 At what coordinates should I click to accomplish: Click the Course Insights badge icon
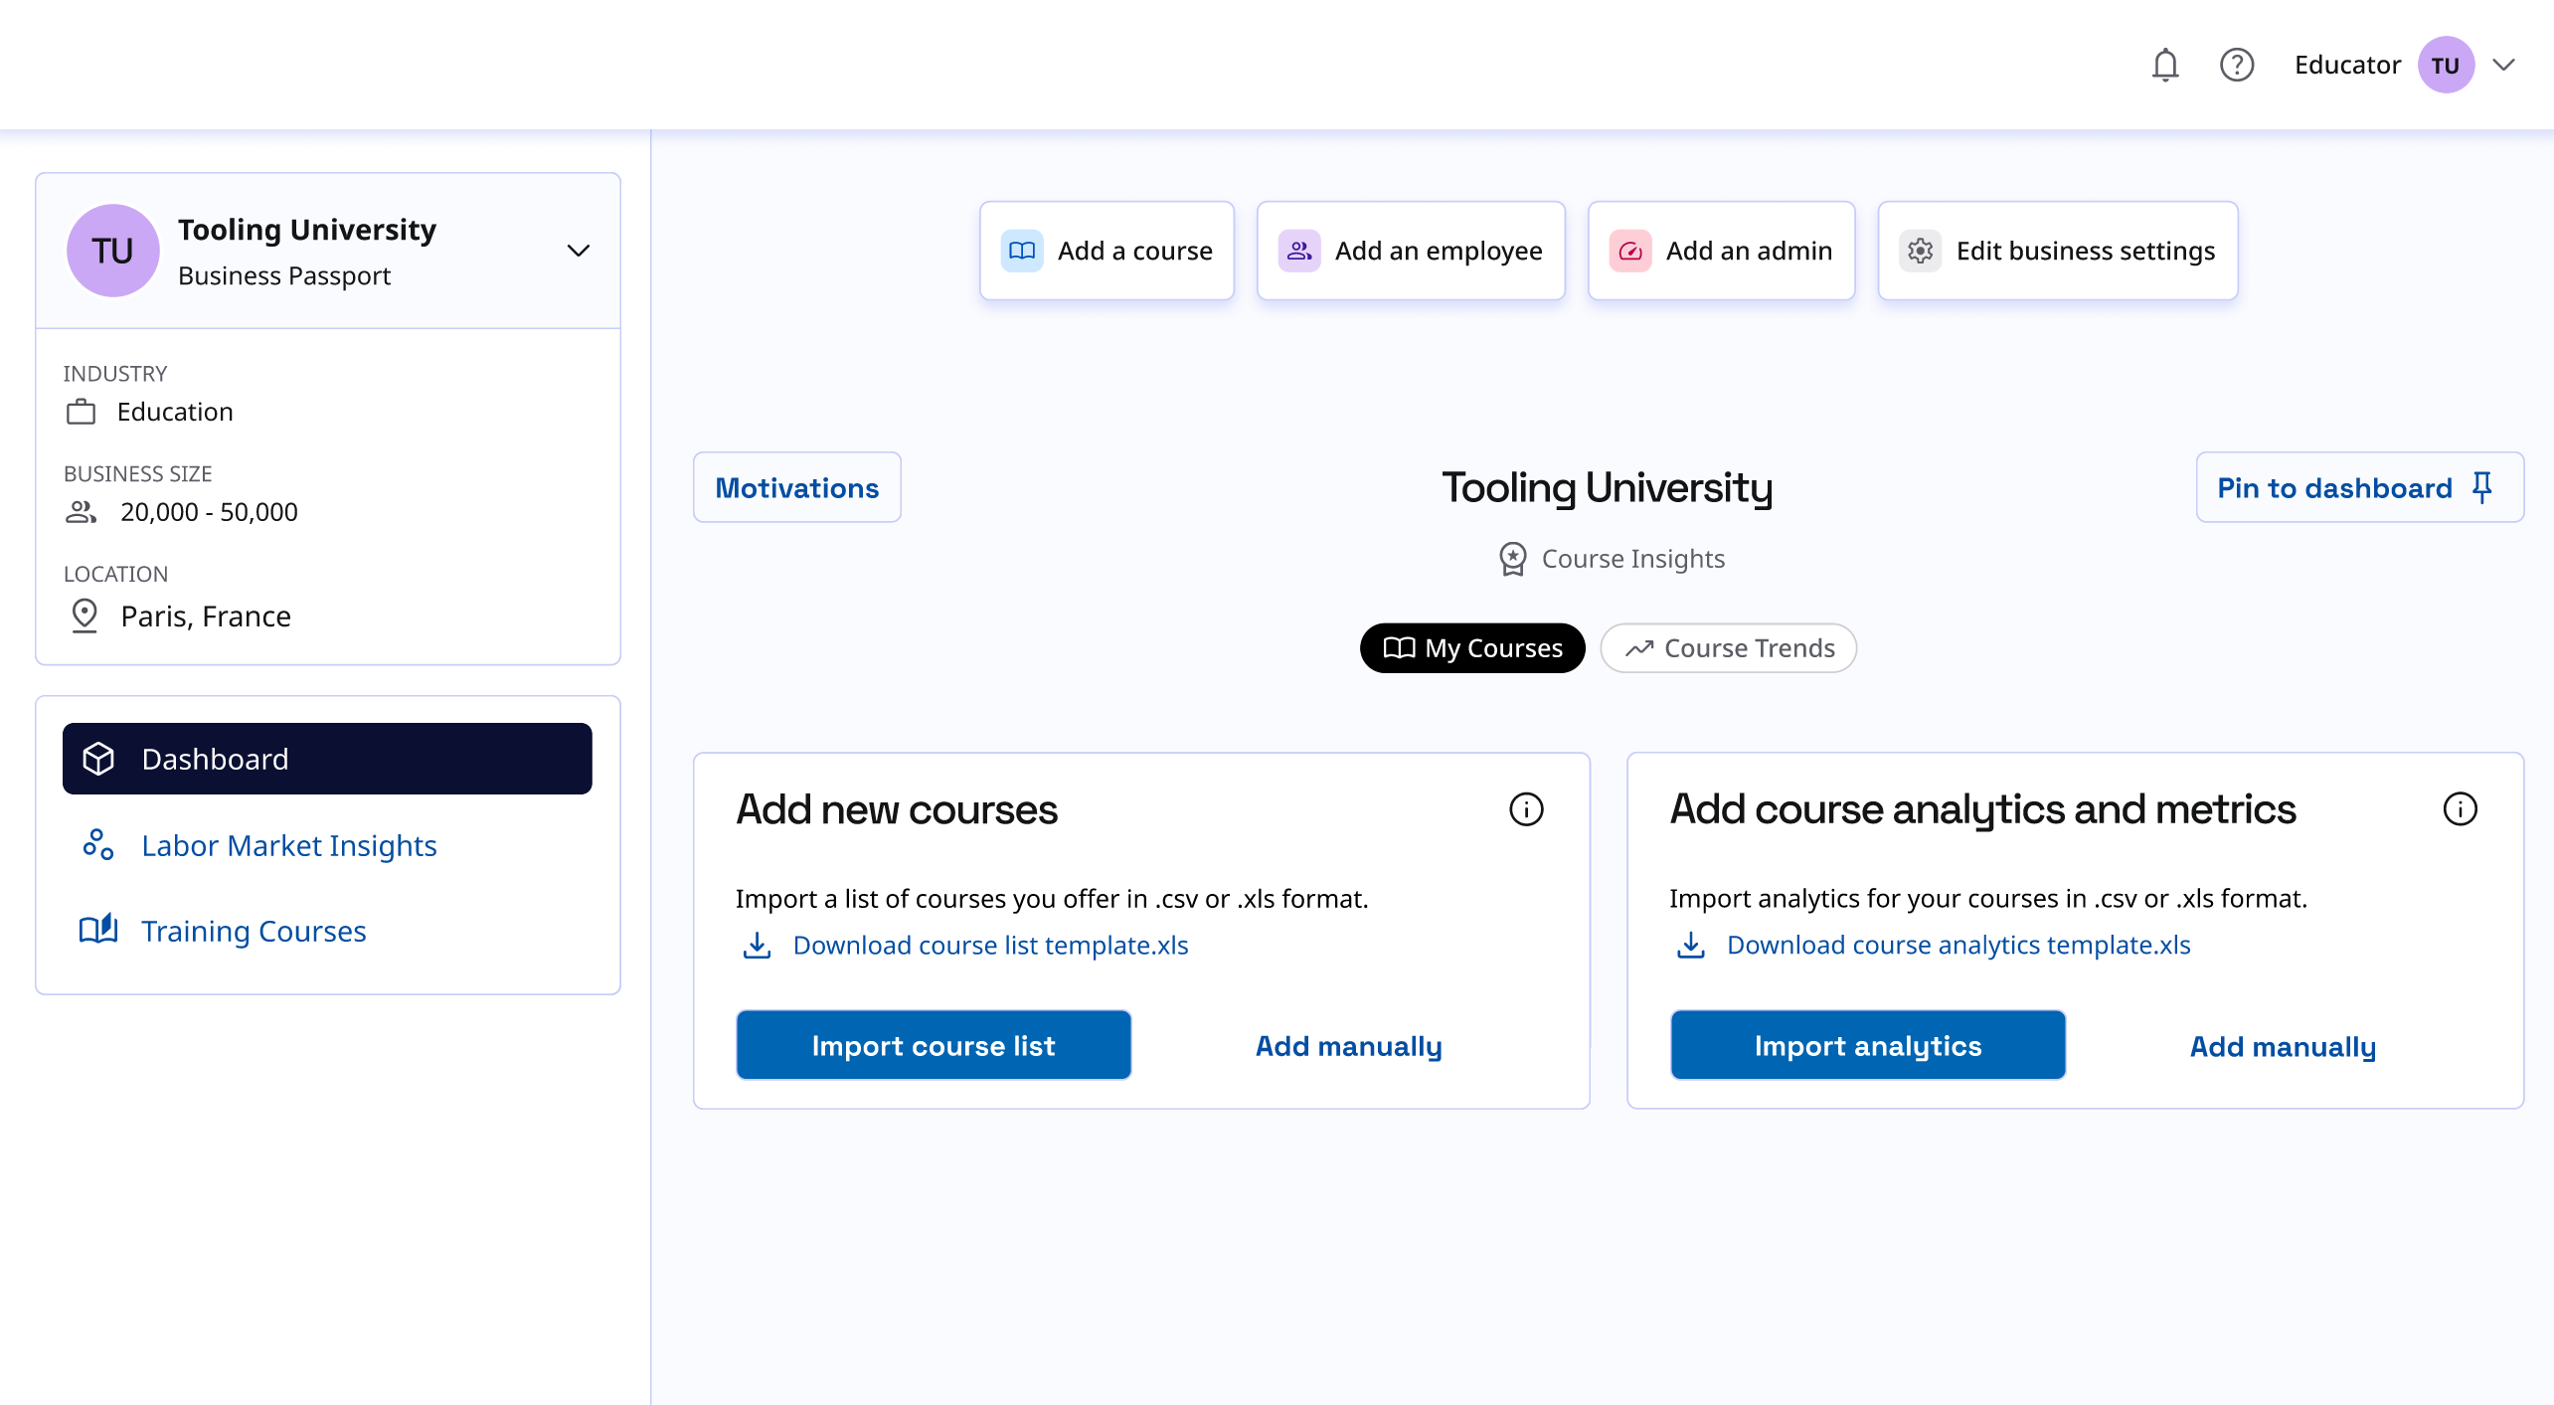point(1512,559)
